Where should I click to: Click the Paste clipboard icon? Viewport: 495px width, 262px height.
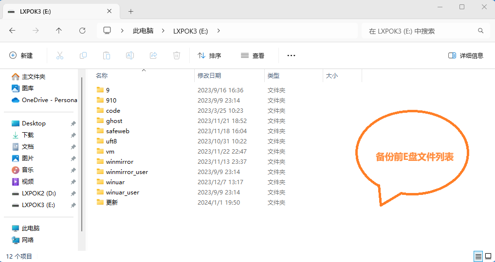pyautogui.click(x=107, y=55)
